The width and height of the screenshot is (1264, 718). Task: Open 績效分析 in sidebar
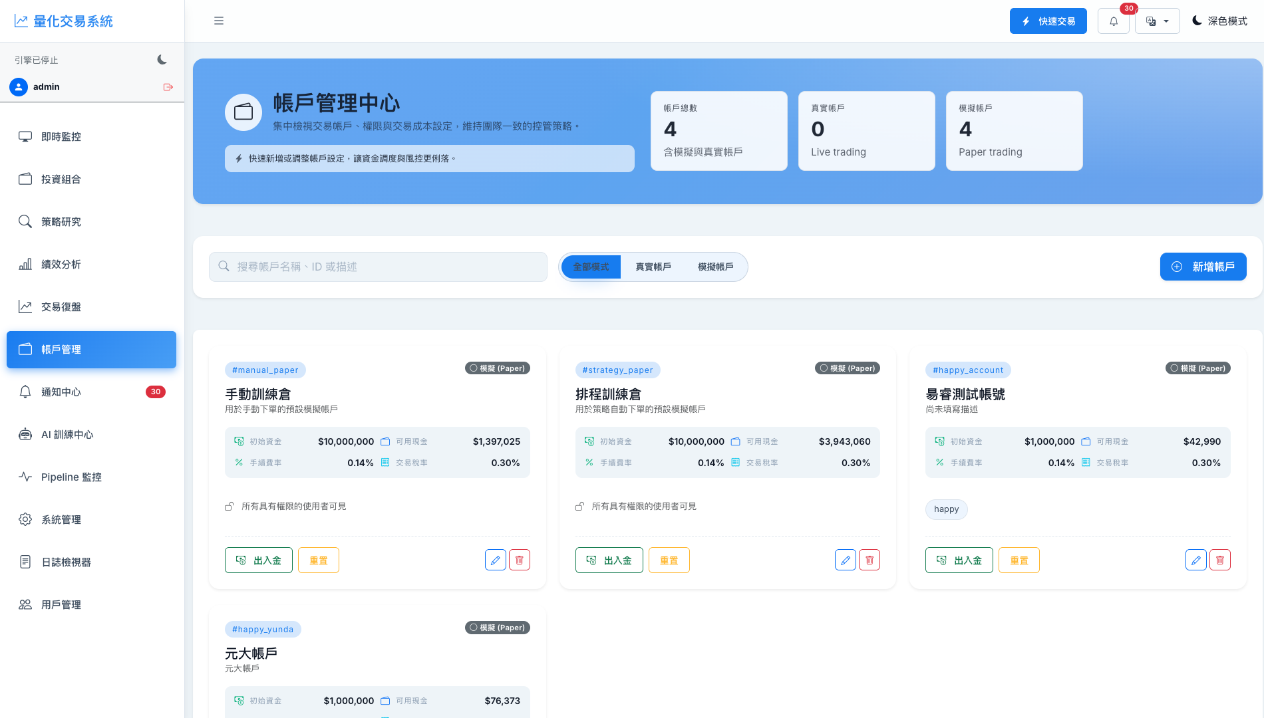pyautogui.click(x=91, y=265)
